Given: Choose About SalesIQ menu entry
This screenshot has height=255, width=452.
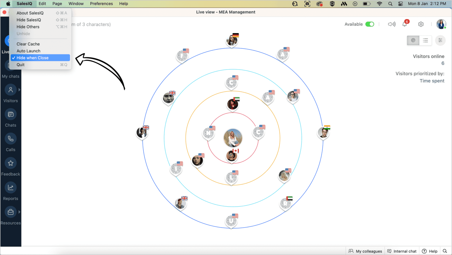Looking at the screenshot, I should [40, 13].
